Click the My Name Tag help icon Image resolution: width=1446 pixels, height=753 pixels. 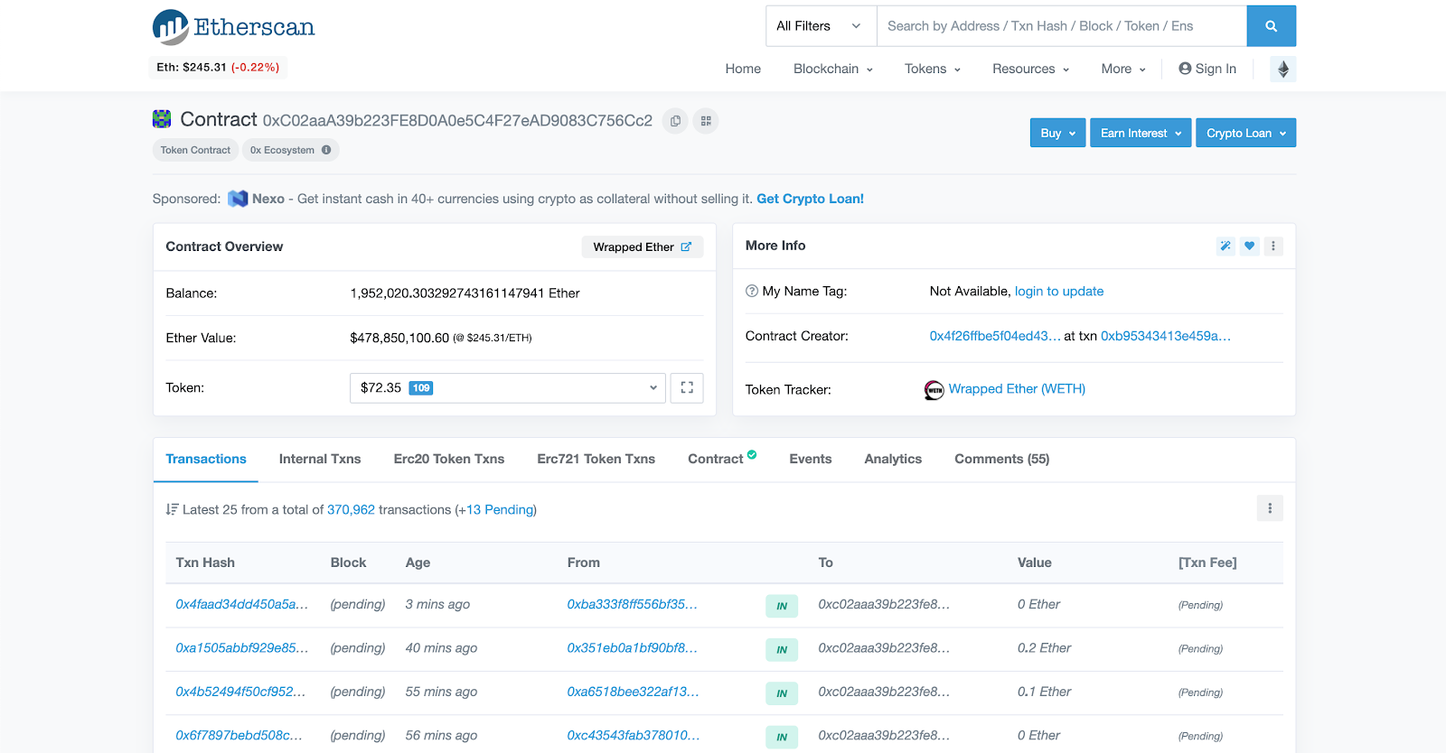(752, 291)
